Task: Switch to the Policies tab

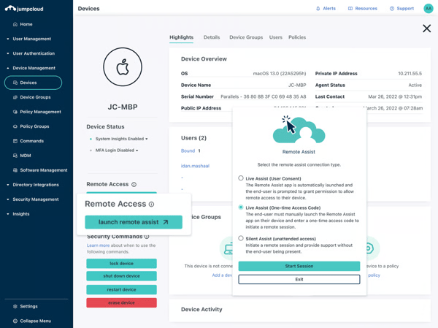Action: click(297, 37)
